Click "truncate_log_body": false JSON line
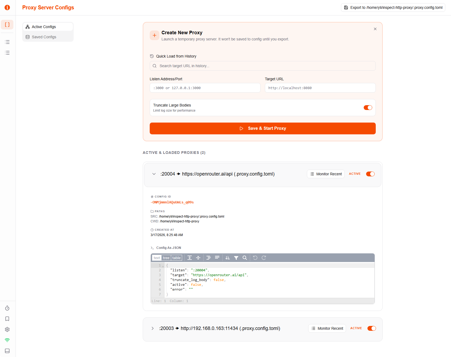 [x=198, y=280]
